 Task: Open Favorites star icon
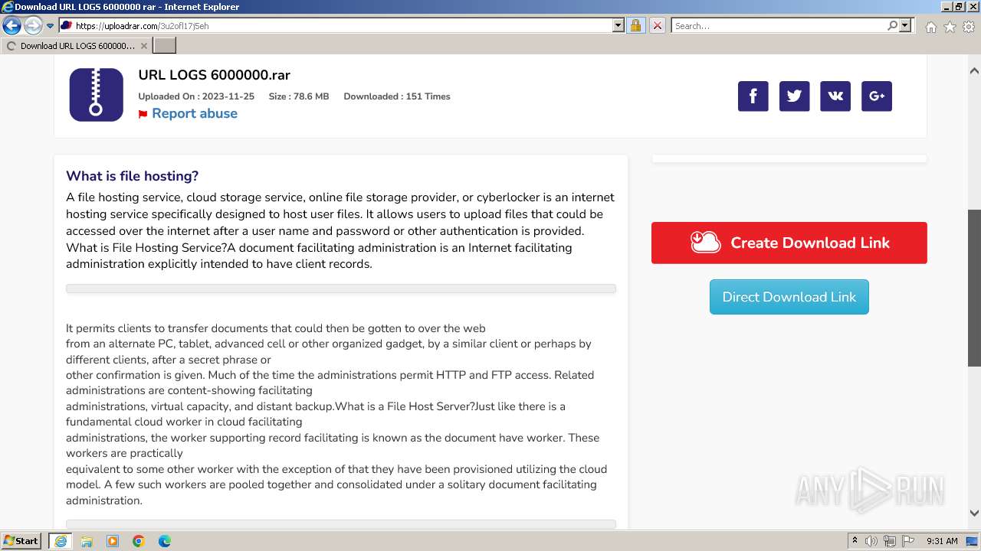point(950,27)
